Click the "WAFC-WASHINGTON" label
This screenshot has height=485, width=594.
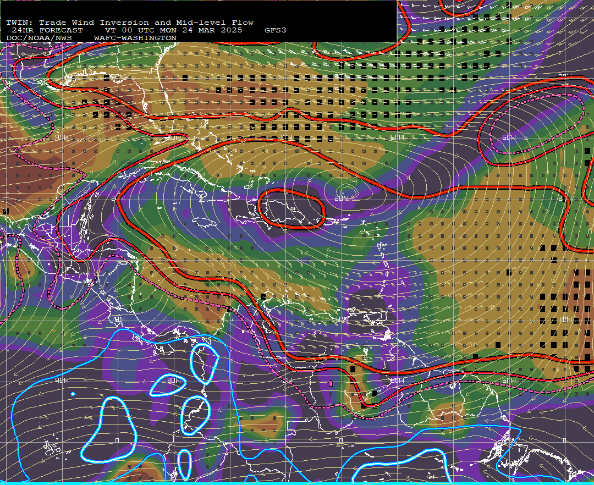pos(135,38)
